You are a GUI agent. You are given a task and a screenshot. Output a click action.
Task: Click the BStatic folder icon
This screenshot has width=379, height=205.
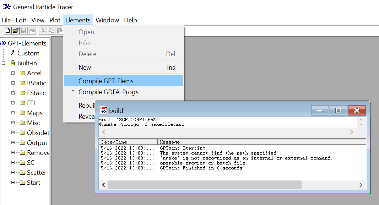coord(22,83)
